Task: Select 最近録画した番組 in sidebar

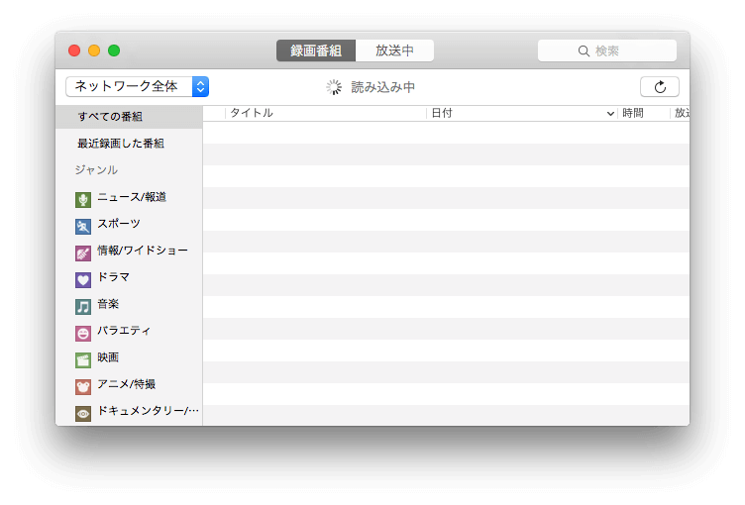Action: pos(121,144)
